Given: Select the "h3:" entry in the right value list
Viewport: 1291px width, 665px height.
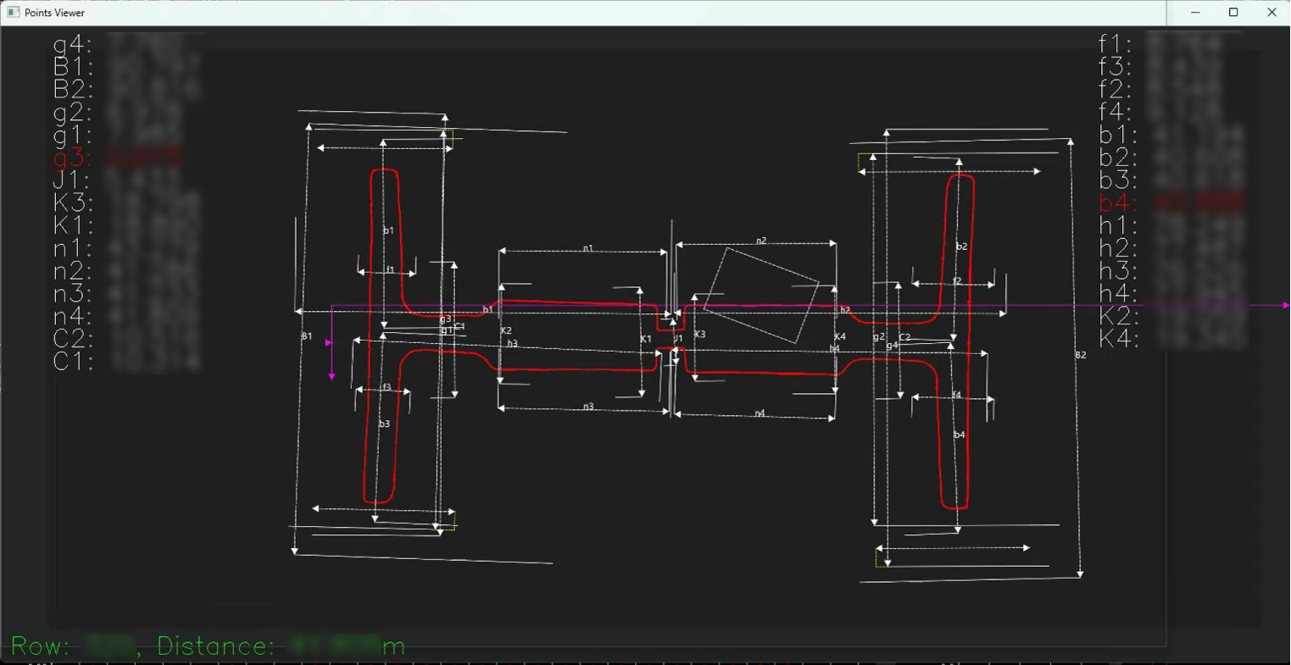Looking at the screenshot, I should pos(1117,271).
